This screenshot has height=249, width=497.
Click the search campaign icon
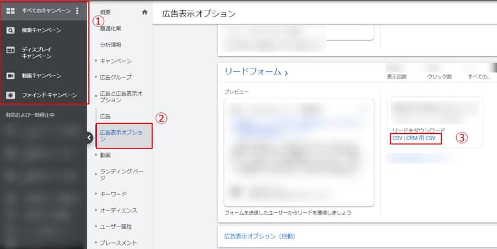[11, 30]
